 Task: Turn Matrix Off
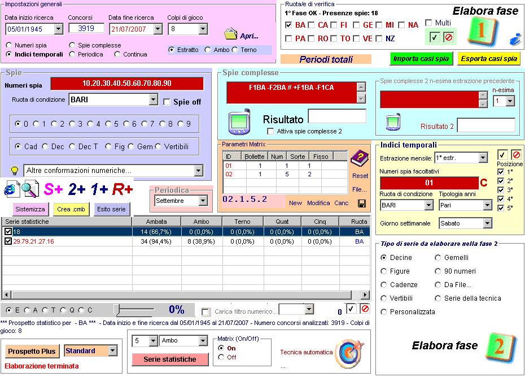coord(221,357)
